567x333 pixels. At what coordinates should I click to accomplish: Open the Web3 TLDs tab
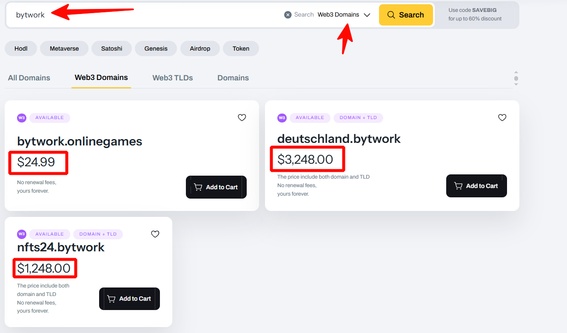(173, 78)
